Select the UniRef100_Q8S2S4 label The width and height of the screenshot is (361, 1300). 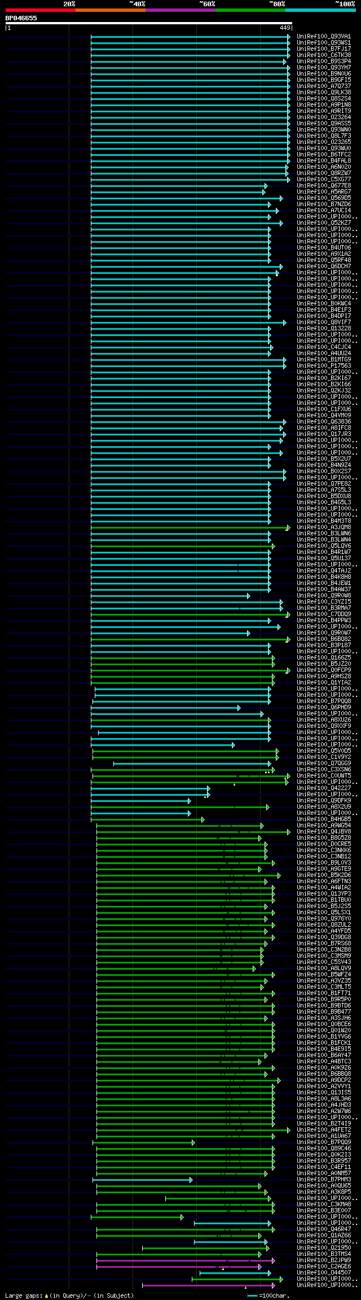click(324, 99)
